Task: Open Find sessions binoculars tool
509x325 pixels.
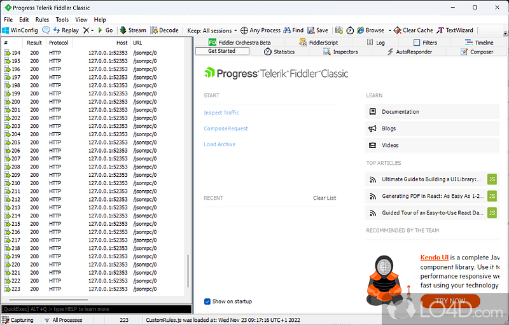Action: tap(293, 30)
